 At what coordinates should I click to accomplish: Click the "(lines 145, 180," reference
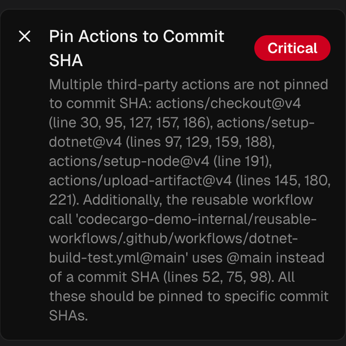coord(283,181)
